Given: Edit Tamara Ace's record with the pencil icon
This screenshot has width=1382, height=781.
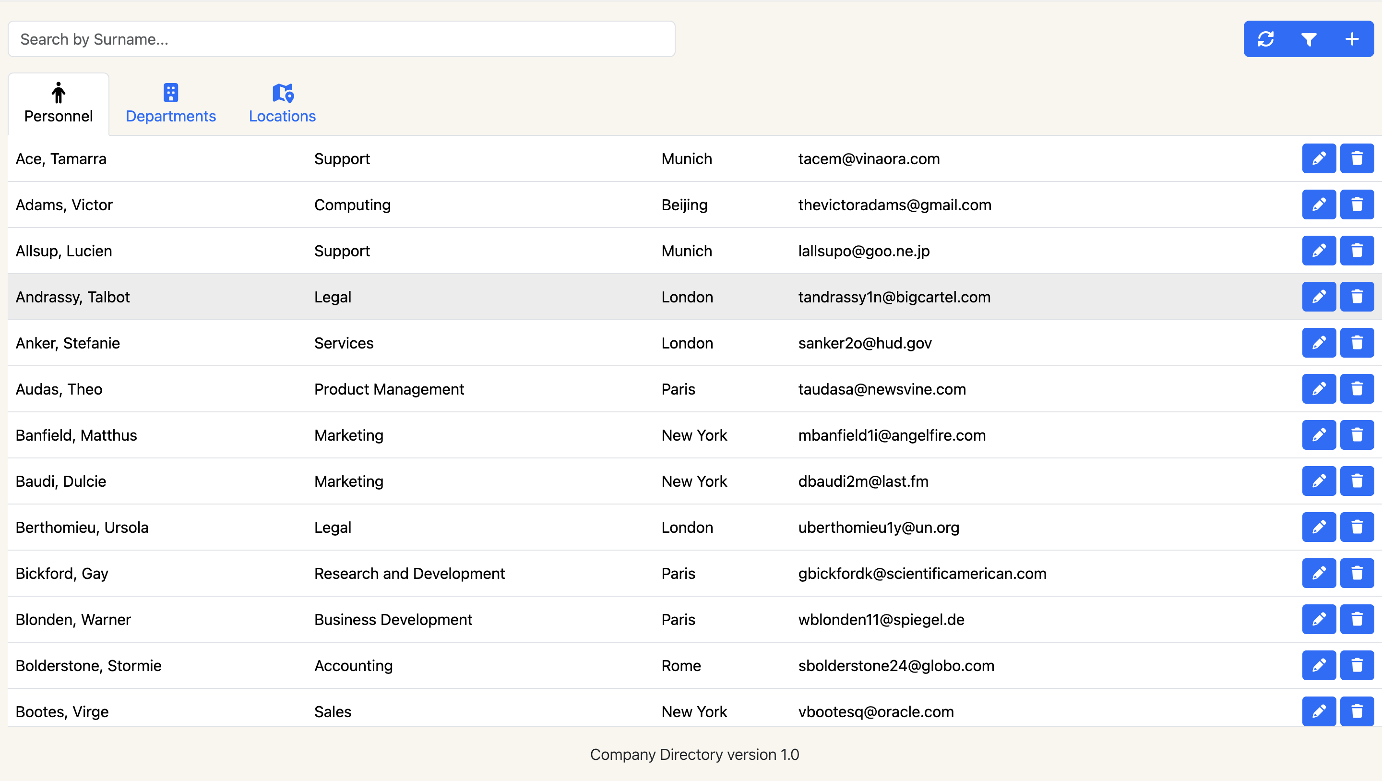Looking at the screenshot, I should coord(1319,158).
